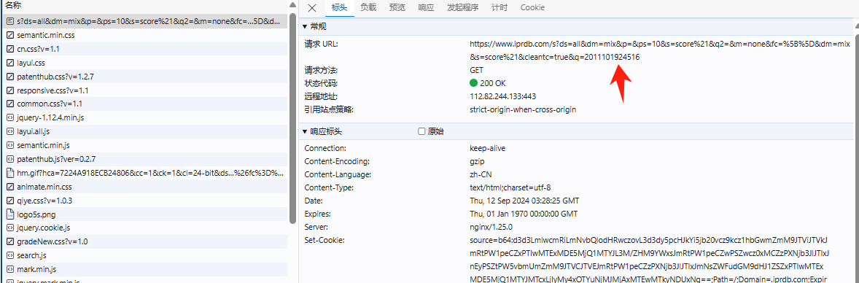Click the stylesheet icon for cn.css?v=1.1

[10, 49]
